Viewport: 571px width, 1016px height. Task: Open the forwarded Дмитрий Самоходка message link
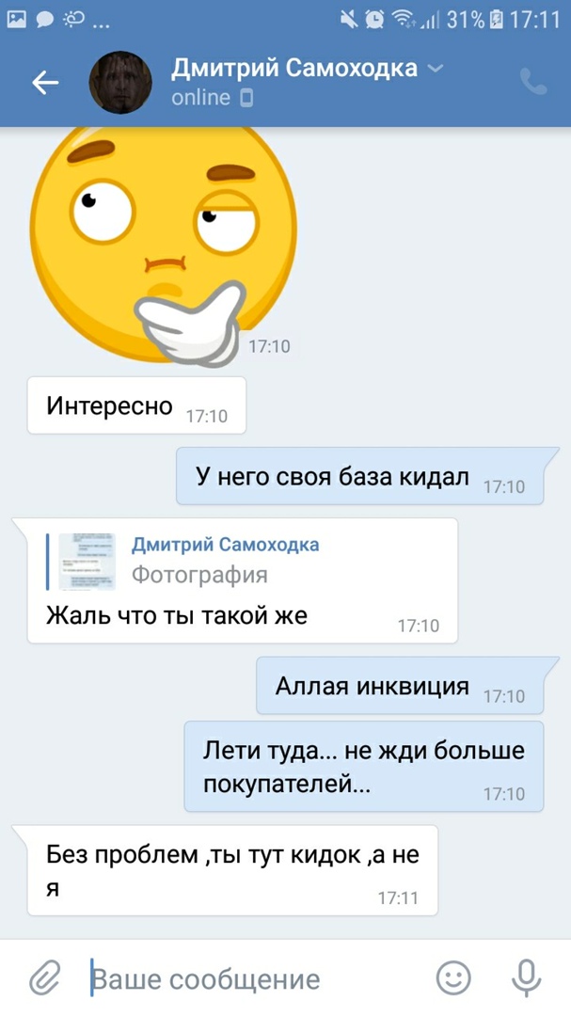225,545
